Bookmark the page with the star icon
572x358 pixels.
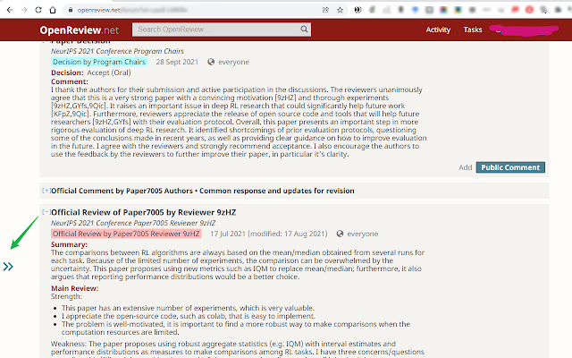point(340,10)
